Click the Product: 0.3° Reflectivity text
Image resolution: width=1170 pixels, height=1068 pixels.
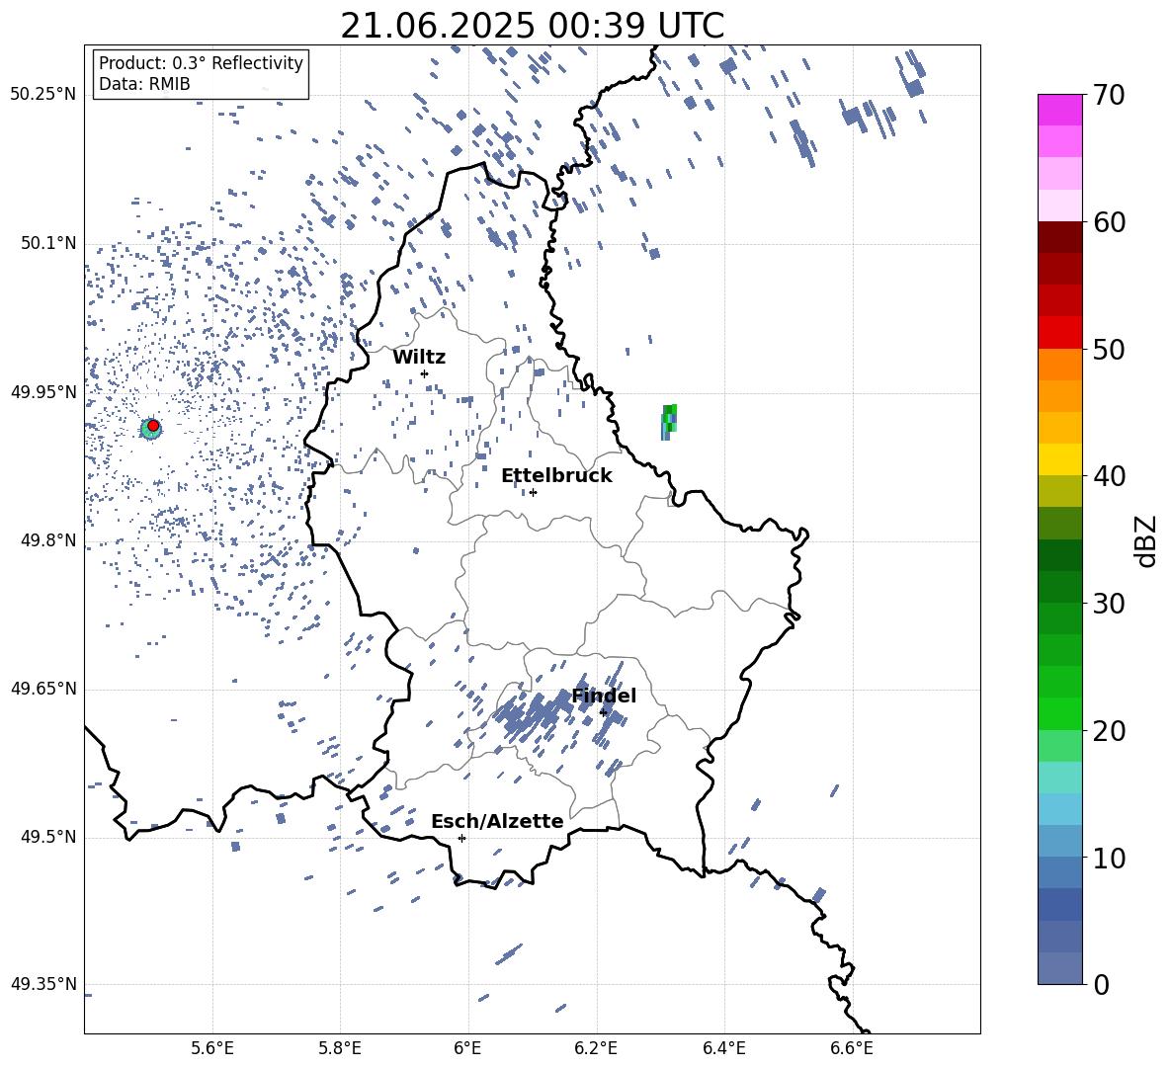(x=201, y=63)
